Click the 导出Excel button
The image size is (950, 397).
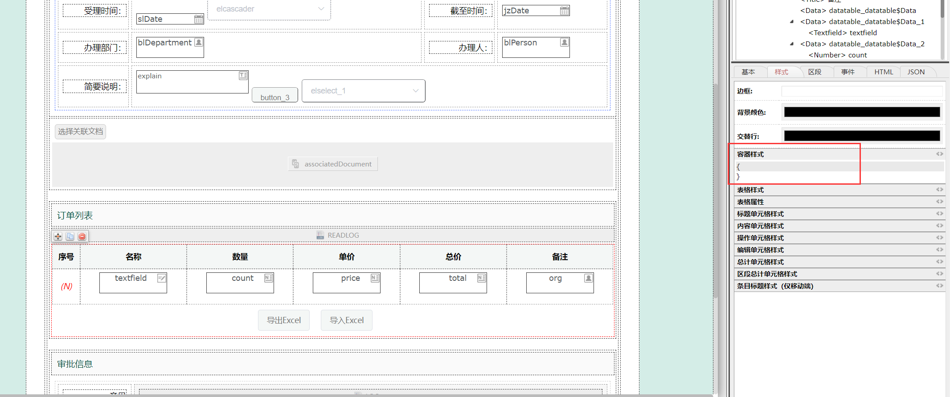[284, 320]
